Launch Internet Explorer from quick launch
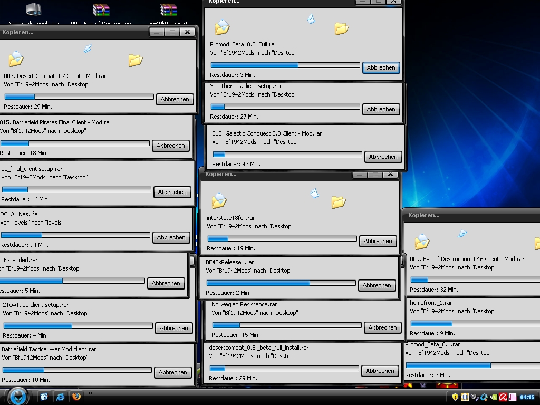Viewport: 540px width, 405px height. click(x=60, y=397)
